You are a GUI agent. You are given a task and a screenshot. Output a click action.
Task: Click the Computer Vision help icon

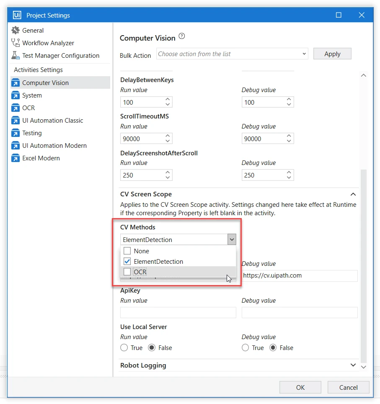pos(181,36)
